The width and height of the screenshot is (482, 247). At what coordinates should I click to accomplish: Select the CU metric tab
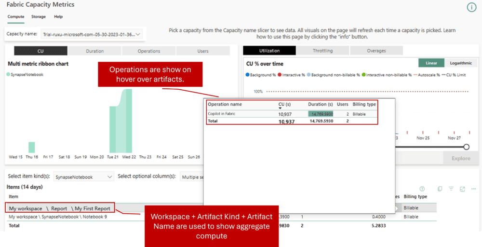pos(40,51)
